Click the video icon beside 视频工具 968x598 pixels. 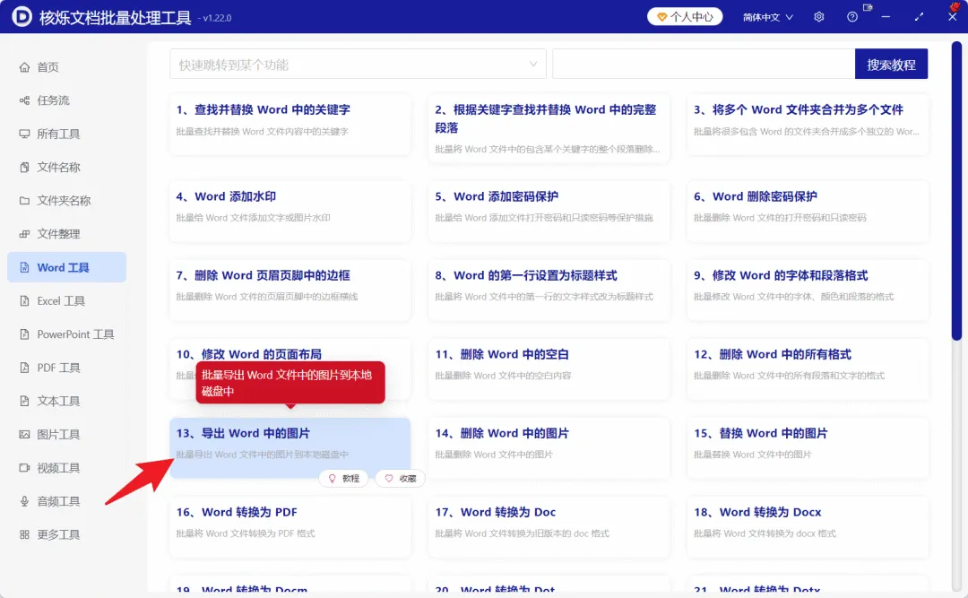pyautogui.click(x=24, y=468)
